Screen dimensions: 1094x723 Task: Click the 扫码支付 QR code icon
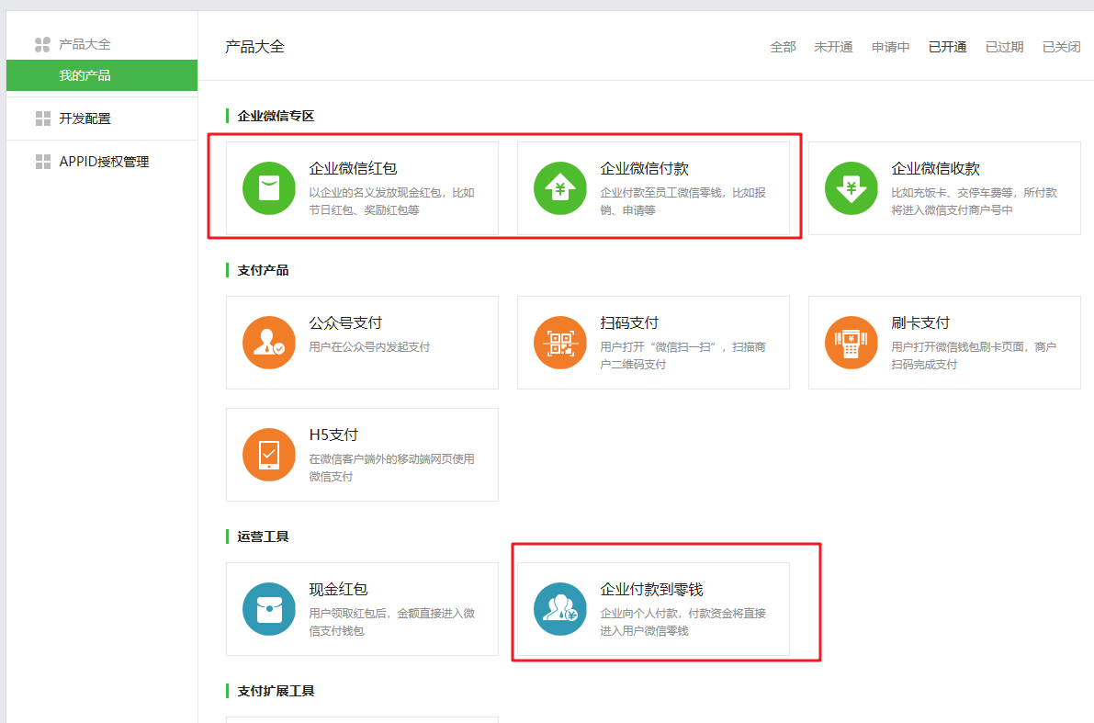click(x=559, y=343)
